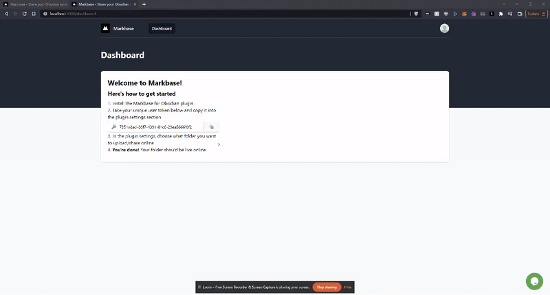Click the white-square extension icon in toolbar

point(437,14)
